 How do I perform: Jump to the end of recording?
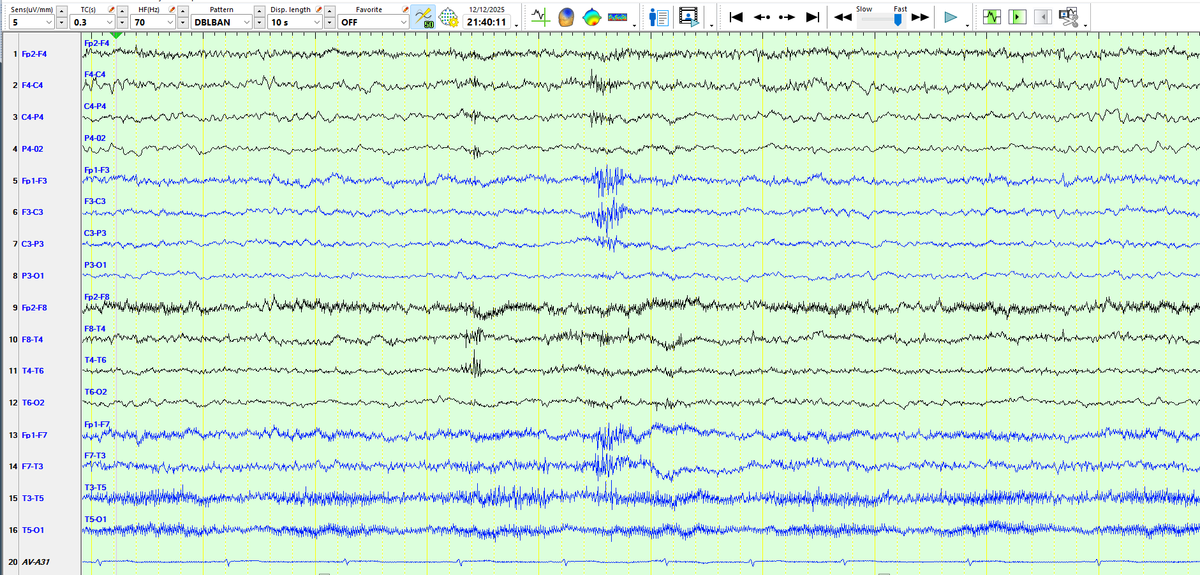tap(813, 17)
